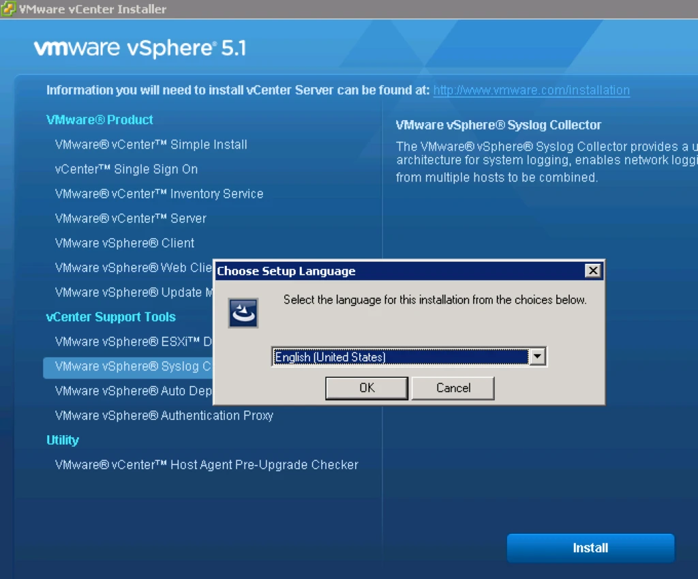Cancel the setup language dialog
Image resolution: width=698 pixels, height=579 pixels.
pyautogui.click(x=453, y=388)
